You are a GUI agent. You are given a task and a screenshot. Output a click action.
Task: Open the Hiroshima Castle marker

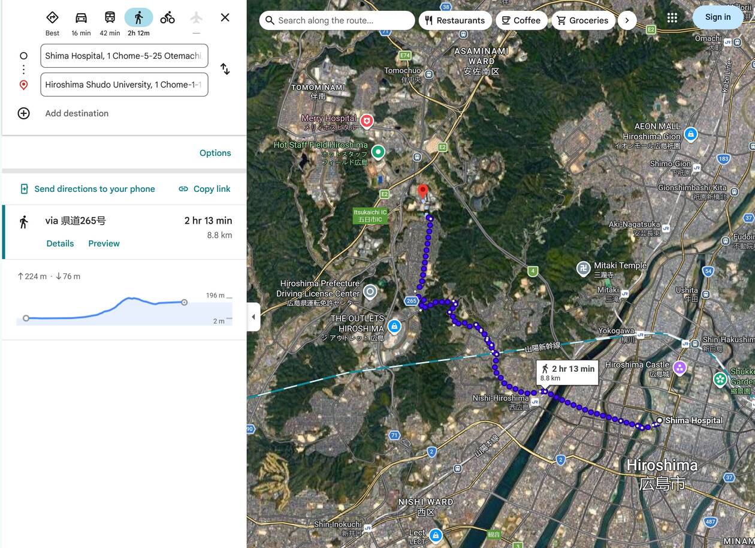point(679,368)
